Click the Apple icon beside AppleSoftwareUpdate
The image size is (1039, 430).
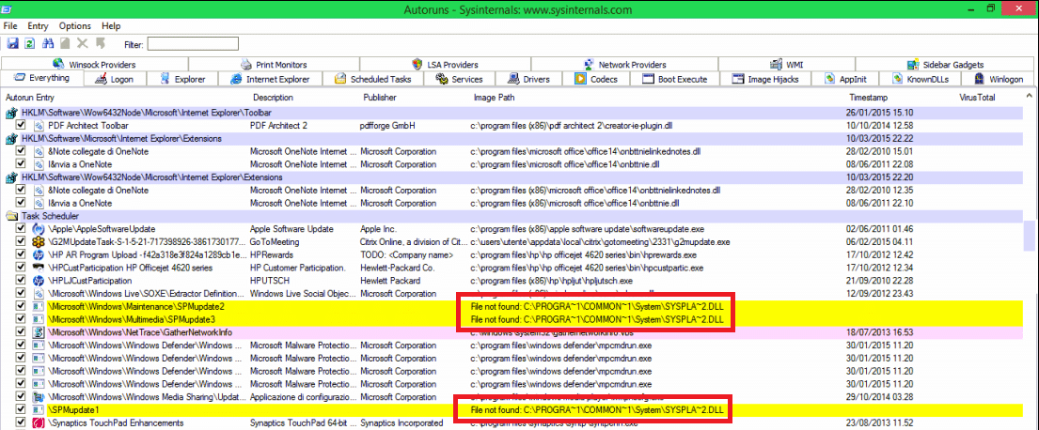(x=38, y=229)
